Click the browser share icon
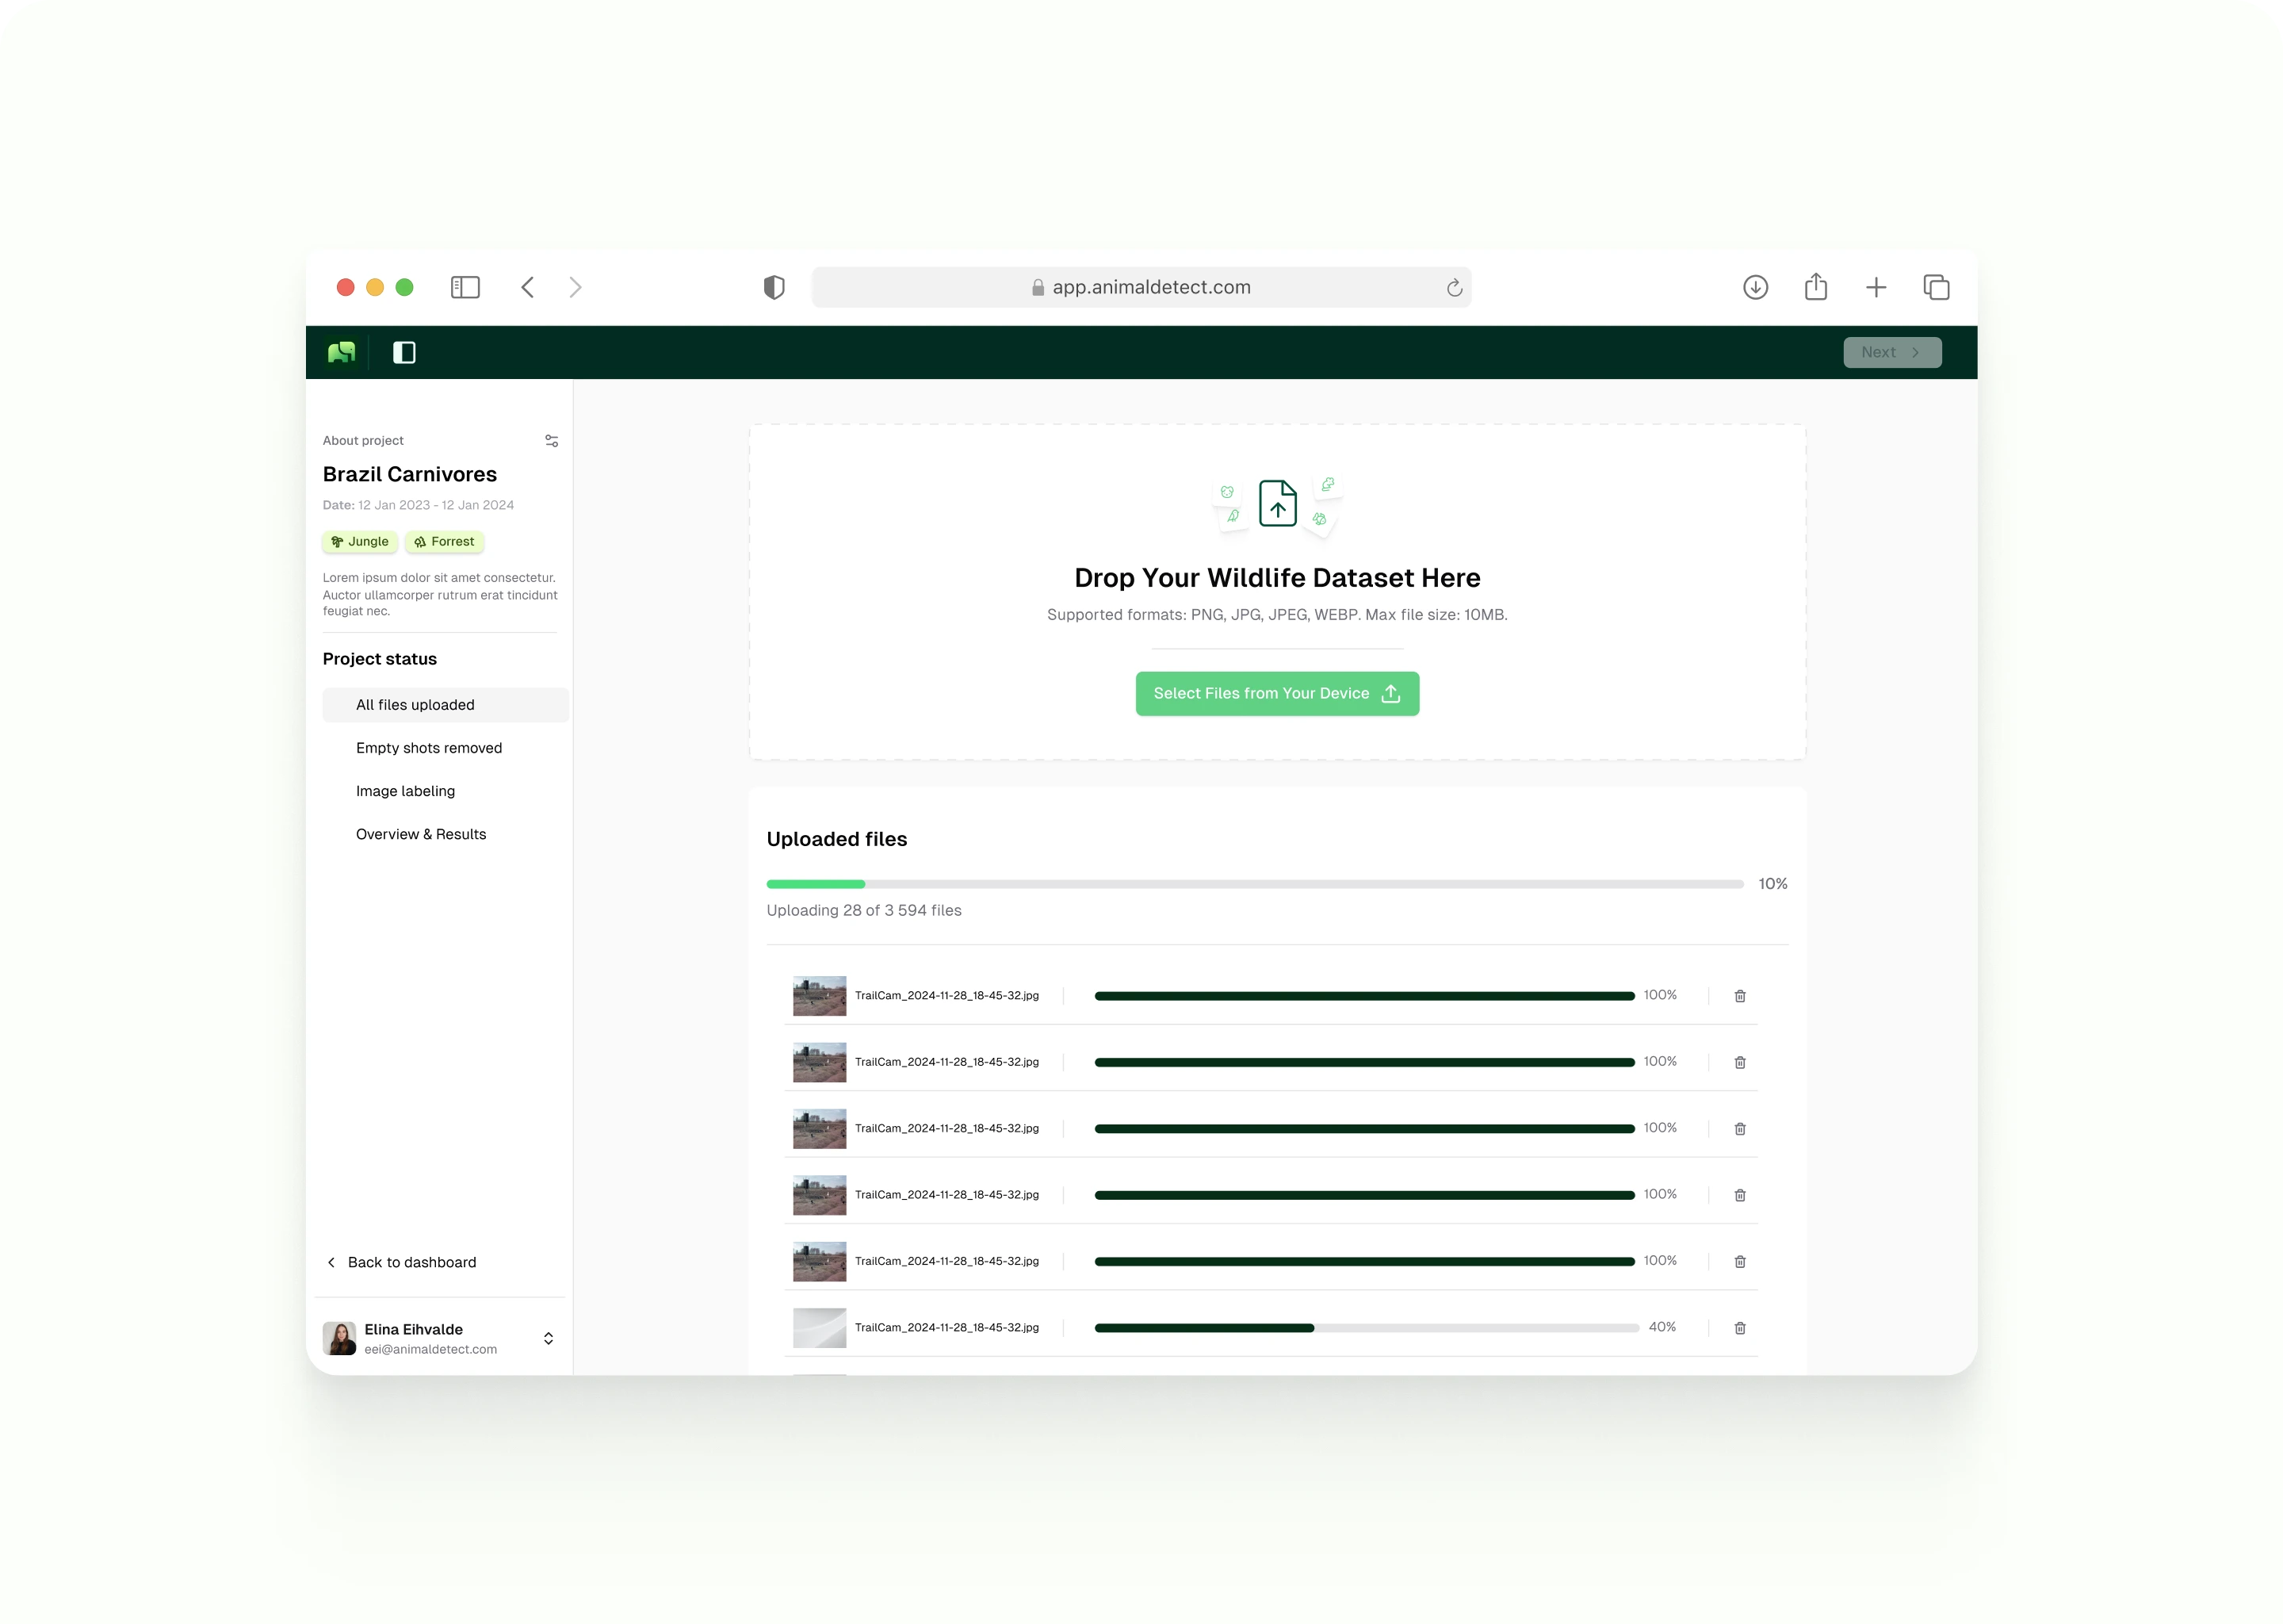This screenshot has height=1624, width=2283. click(1815, 287)
